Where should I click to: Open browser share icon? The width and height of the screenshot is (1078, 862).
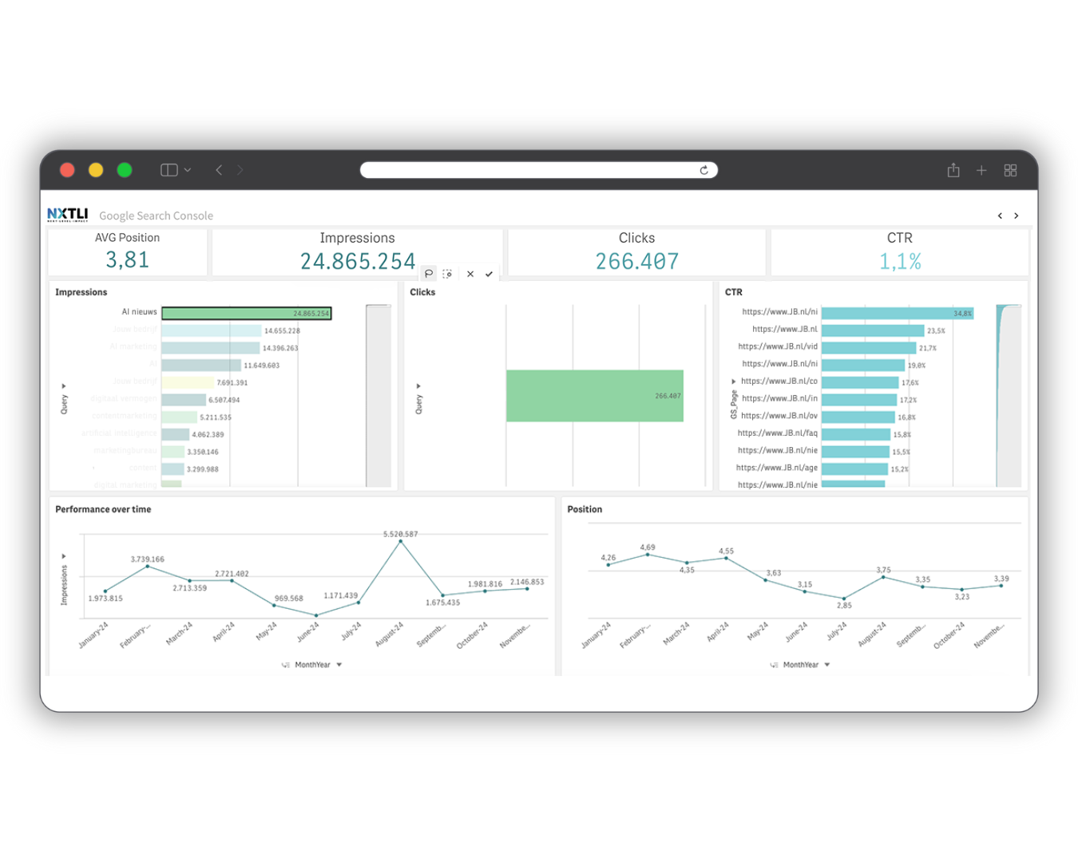coord(953,170)
